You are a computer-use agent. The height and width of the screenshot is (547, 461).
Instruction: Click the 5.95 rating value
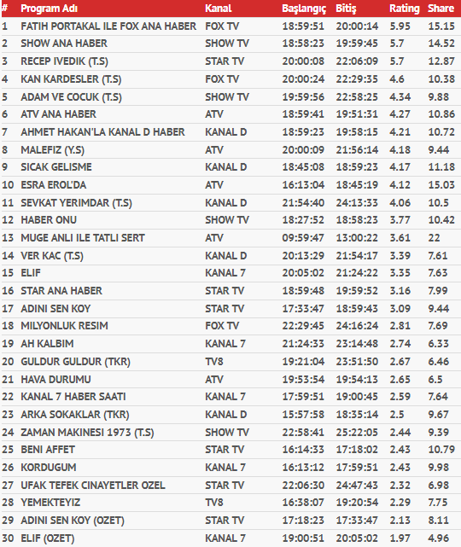[x=400, y=26]
